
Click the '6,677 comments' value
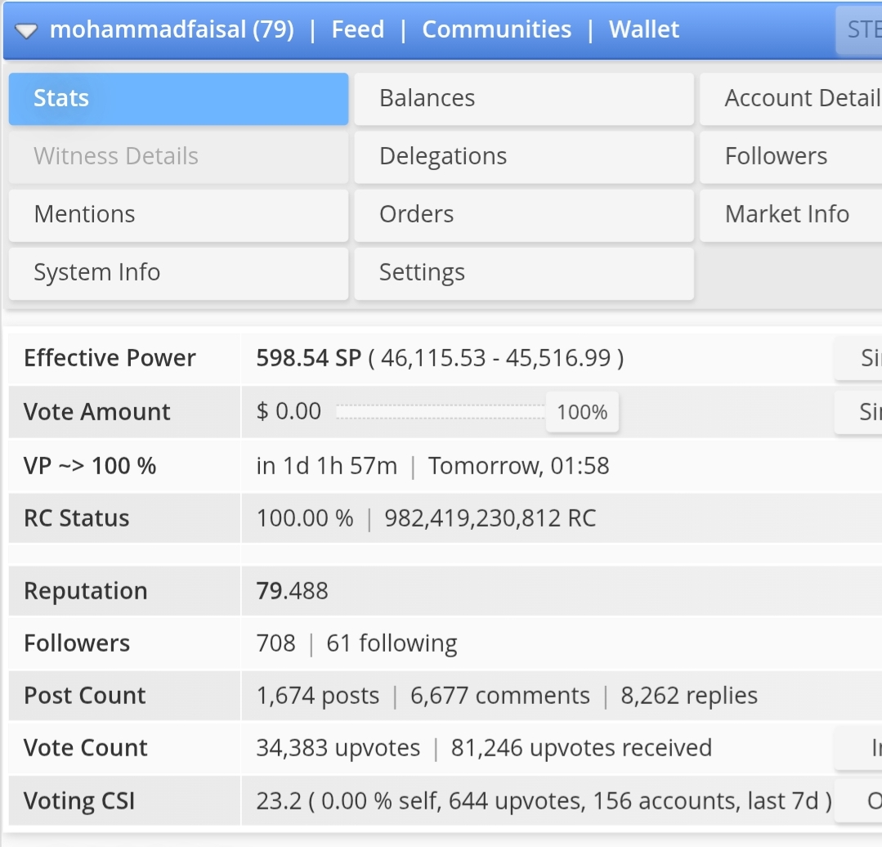500,697
